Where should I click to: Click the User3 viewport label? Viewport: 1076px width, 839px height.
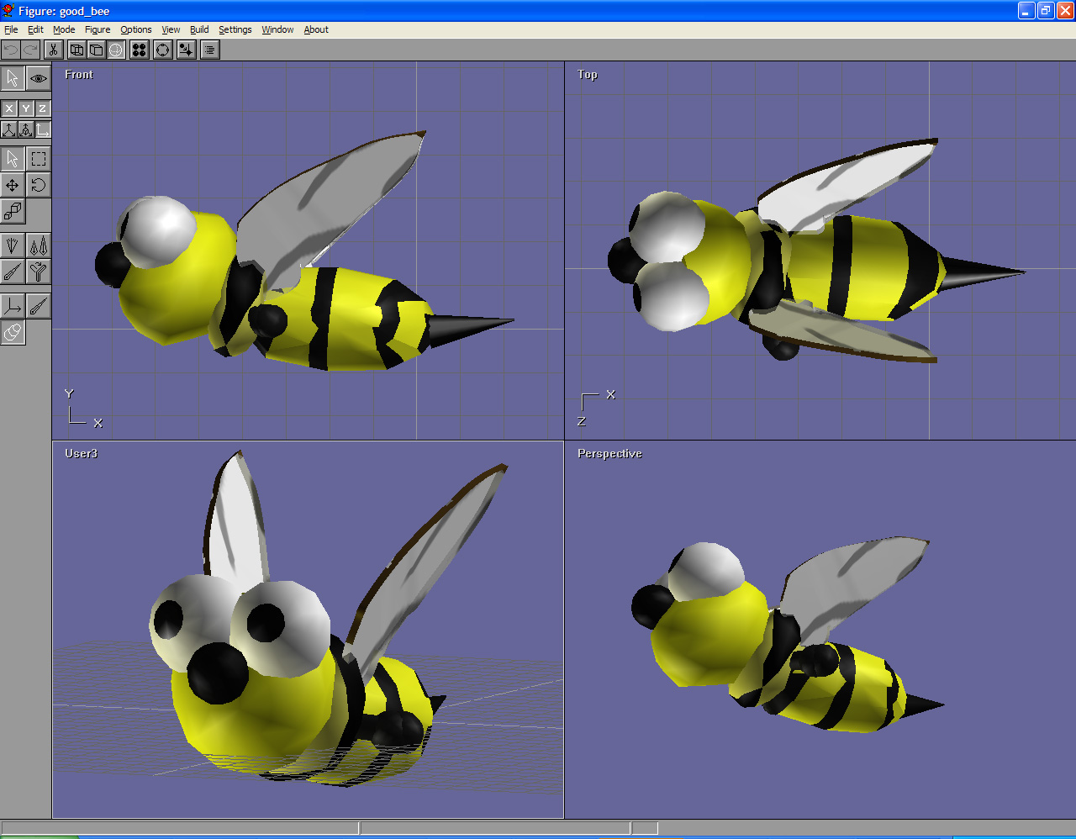(x=82, y=454)
